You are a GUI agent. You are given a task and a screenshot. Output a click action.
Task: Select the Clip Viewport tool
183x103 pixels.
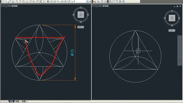pyautogui.click(x=123, y=1)
